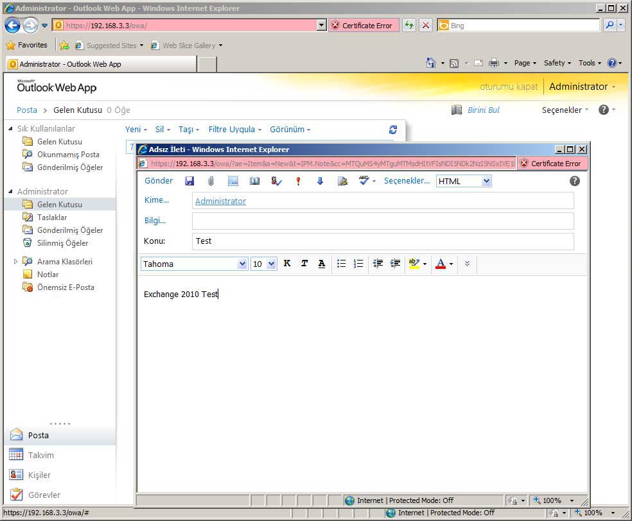
Task: Click the paperclip Attach file icon
Action: 211,181
